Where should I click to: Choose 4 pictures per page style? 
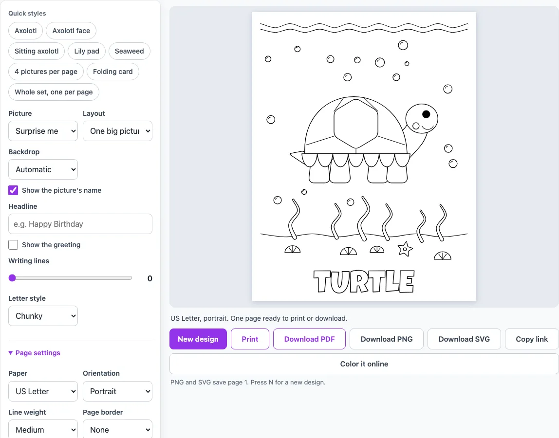click(46, 72)
